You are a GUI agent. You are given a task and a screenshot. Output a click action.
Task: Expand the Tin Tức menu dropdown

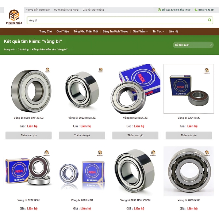pyautogui.click(x=158, y=31)
